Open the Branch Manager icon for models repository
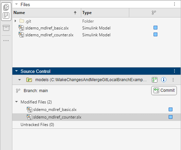This screenshot has height=150, width=181. [155, 80]
